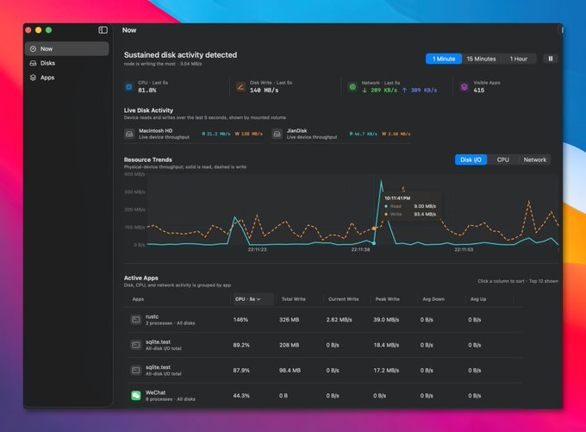Switch trends chart to Disk I/O
This screenshot has height=432, width=586.
tap(471, 160)
